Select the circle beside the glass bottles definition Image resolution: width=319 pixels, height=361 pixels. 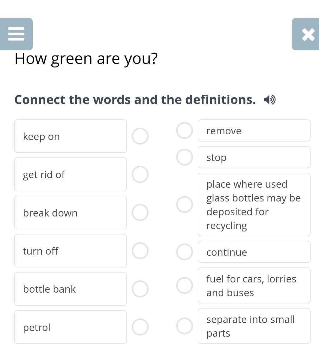(184, 204)
